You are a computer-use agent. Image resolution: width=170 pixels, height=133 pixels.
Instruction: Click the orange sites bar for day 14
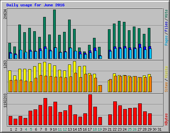[76, 82]
